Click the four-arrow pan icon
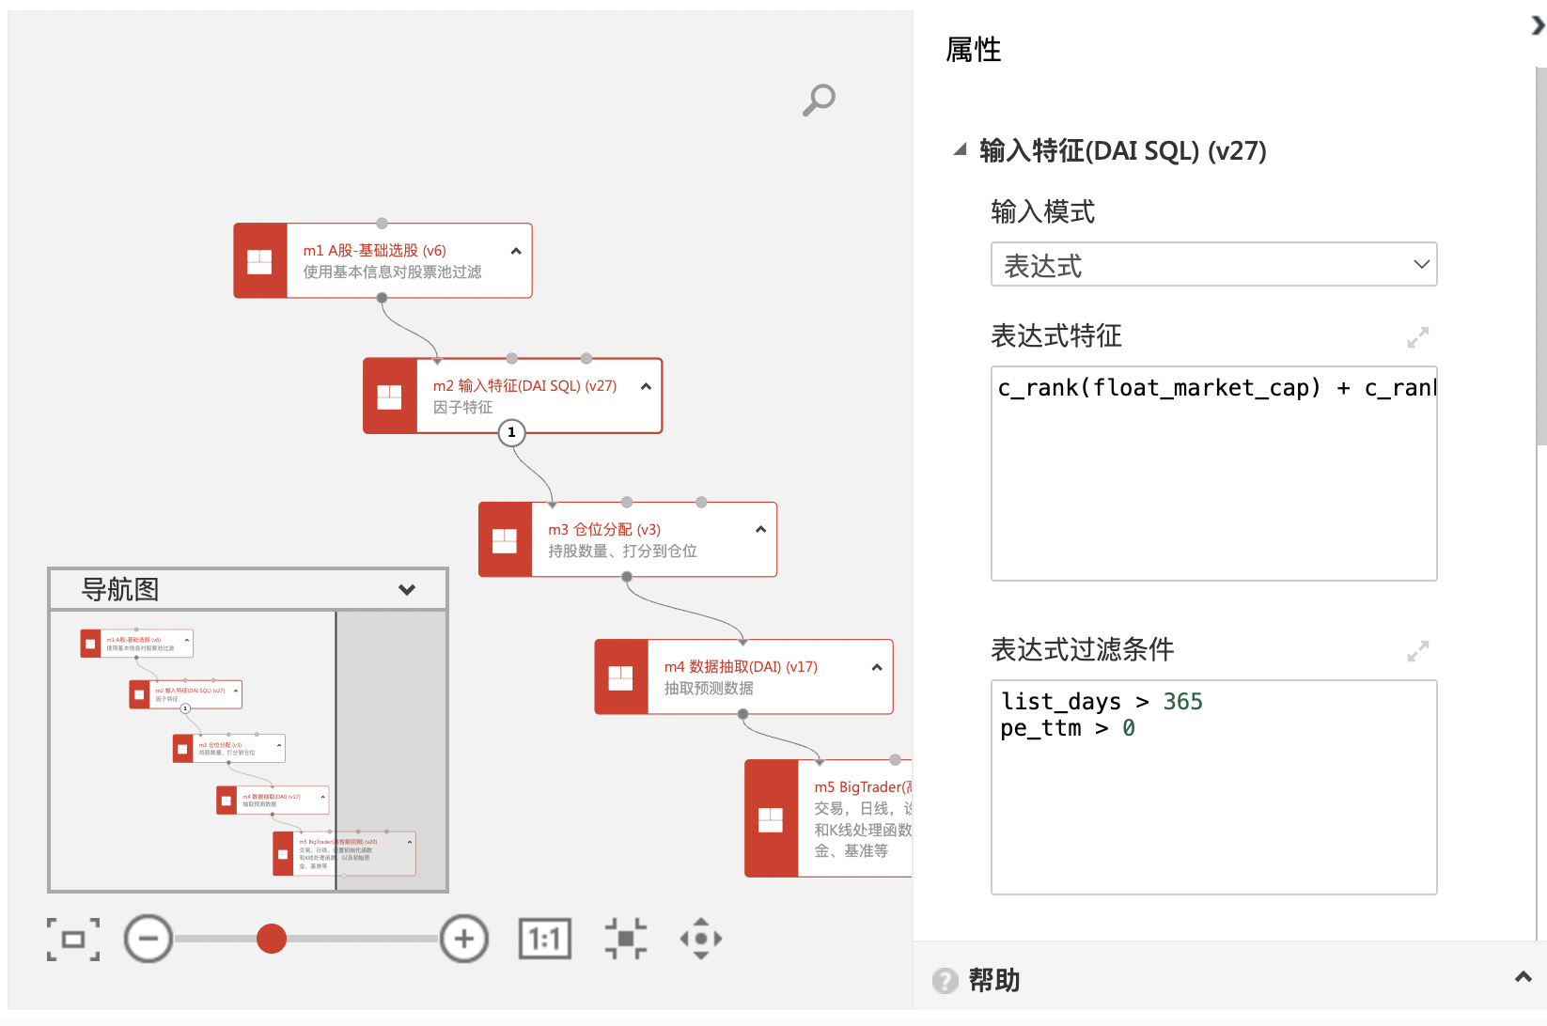 (701, 939)
